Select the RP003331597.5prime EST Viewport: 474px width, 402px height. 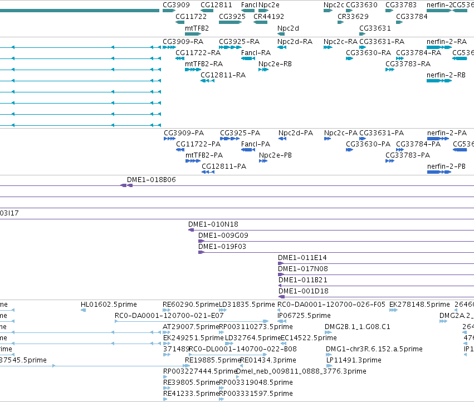pyautogui.click(x=221, y=399)
